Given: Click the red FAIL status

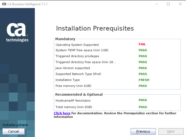Looking at the screenshot, I should 142,44.
